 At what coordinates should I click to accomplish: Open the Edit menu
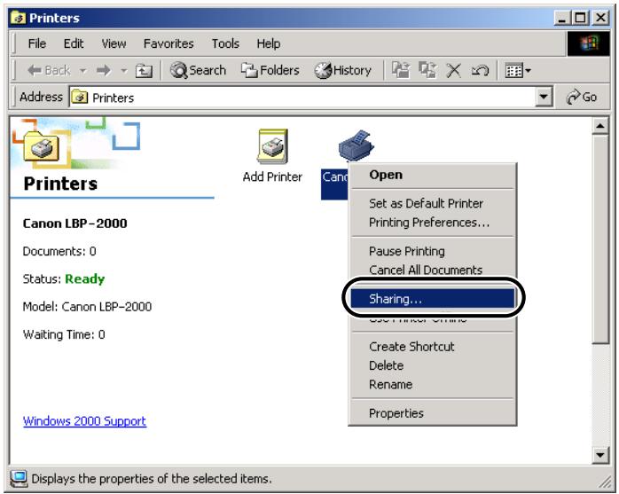click(74, 43)
